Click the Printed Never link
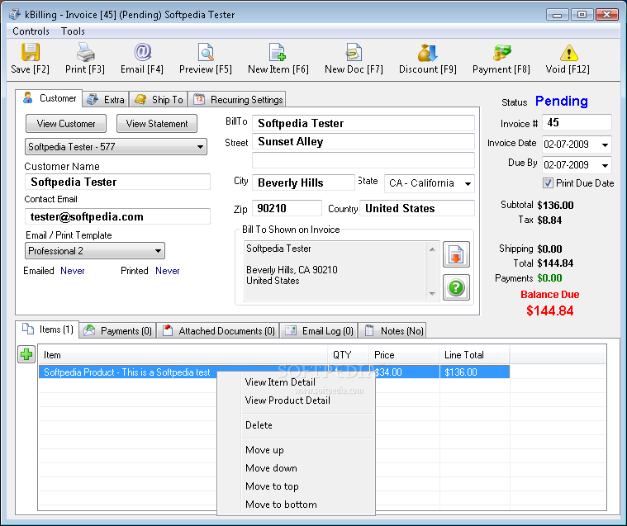 (x=168, y=271)
